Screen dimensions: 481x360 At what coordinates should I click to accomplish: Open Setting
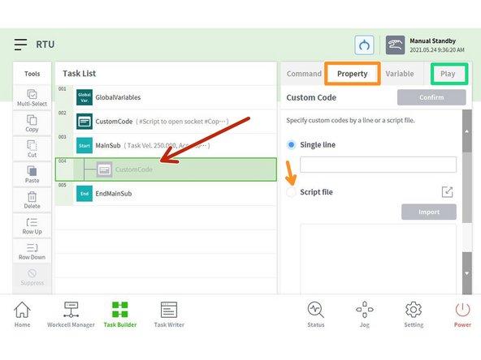tap(414, 315)
